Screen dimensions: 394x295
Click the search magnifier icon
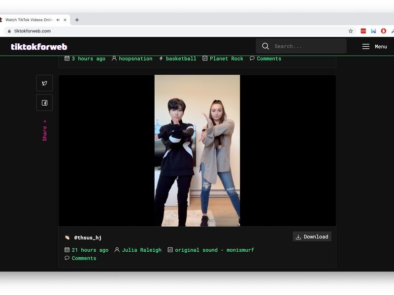pos(265,46)
